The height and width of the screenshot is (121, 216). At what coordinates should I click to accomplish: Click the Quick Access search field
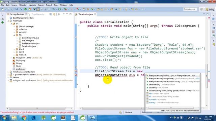tap(190, 9)
